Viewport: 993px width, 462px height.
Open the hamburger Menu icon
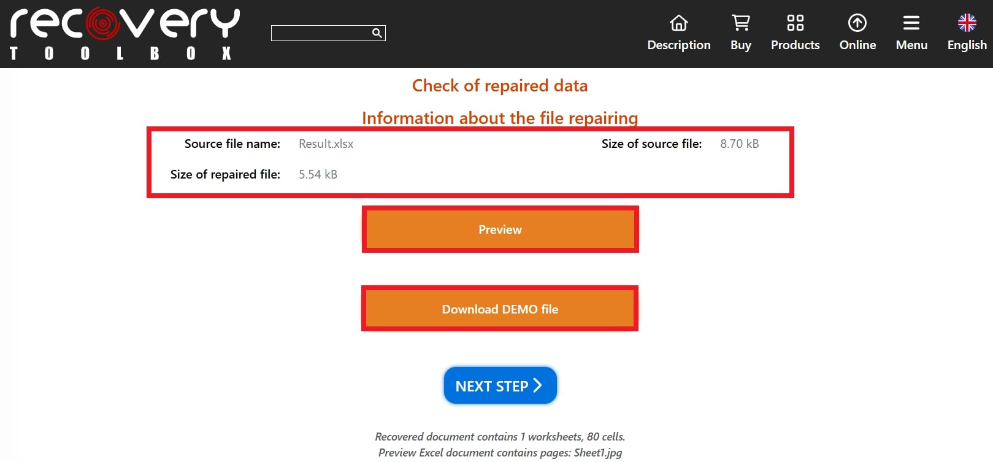[x=911, y=23]
